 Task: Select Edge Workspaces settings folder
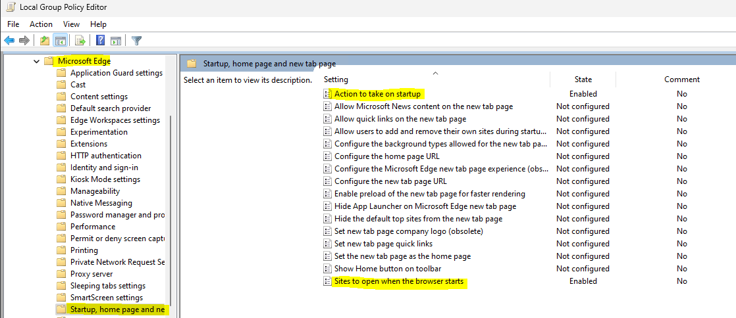click(x=115, y=120)
